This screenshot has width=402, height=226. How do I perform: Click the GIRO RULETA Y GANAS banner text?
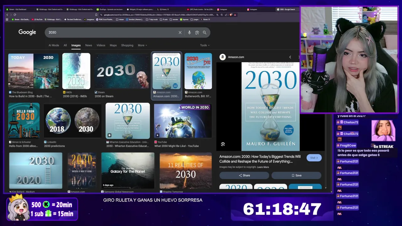click(153, 200)
